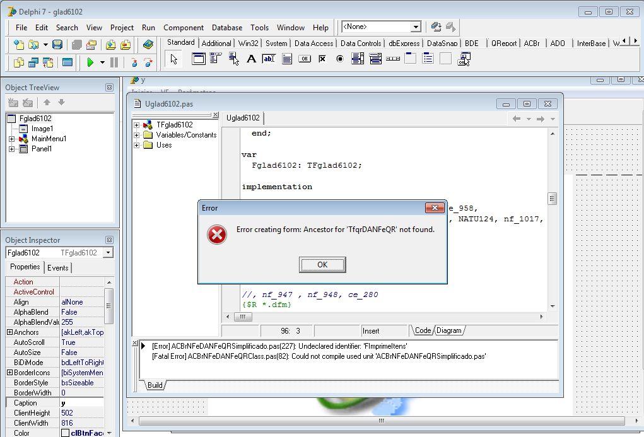This screenshot has width=644, height=437.
Task: Open the Component menu
Action: click(184, 28)
